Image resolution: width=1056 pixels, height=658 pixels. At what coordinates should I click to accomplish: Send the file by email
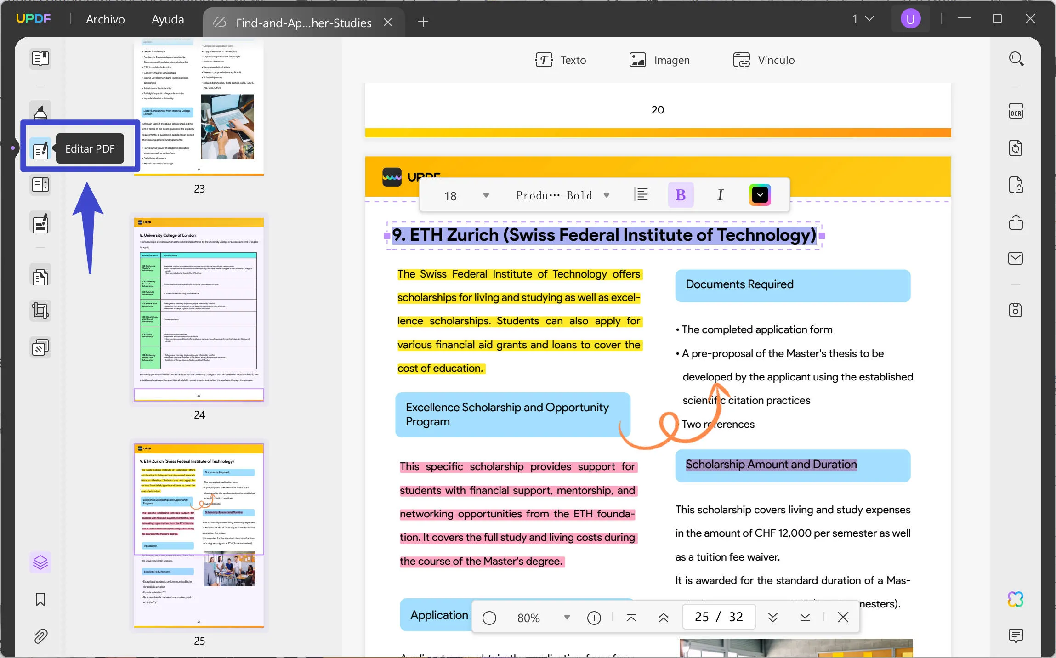(x=1016, y=258)
